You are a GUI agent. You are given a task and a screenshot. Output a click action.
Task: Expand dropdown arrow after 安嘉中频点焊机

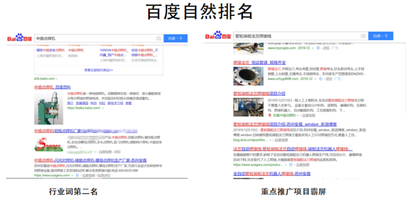298,116
